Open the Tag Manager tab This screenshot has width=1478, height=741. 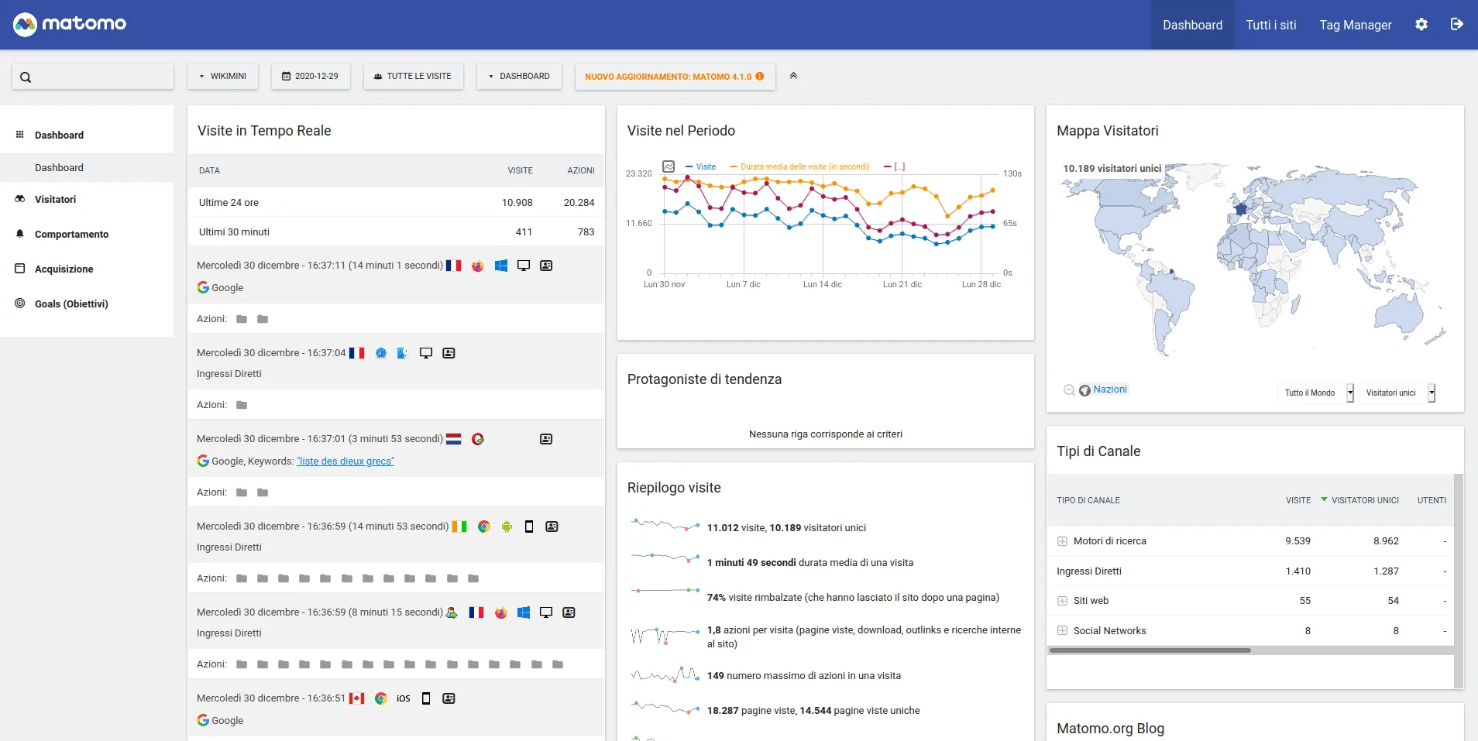[x=1355, y=25]
